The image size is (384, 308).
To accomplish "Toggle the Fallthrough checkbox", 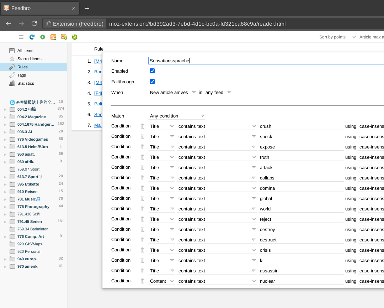I will click(152, 82).
